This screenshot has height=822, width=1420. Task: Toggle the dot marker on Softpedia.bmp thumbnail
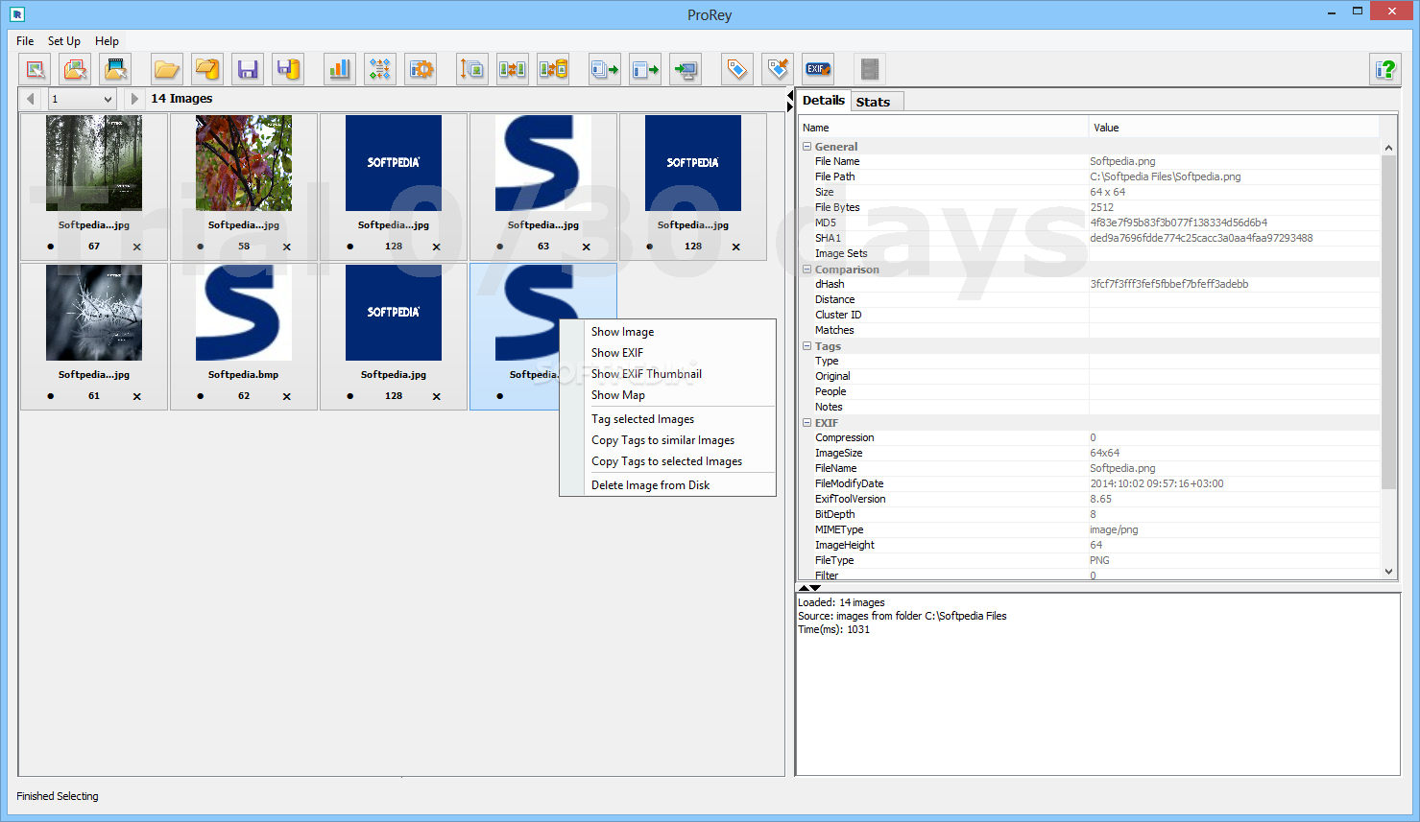tap(200, 396)
